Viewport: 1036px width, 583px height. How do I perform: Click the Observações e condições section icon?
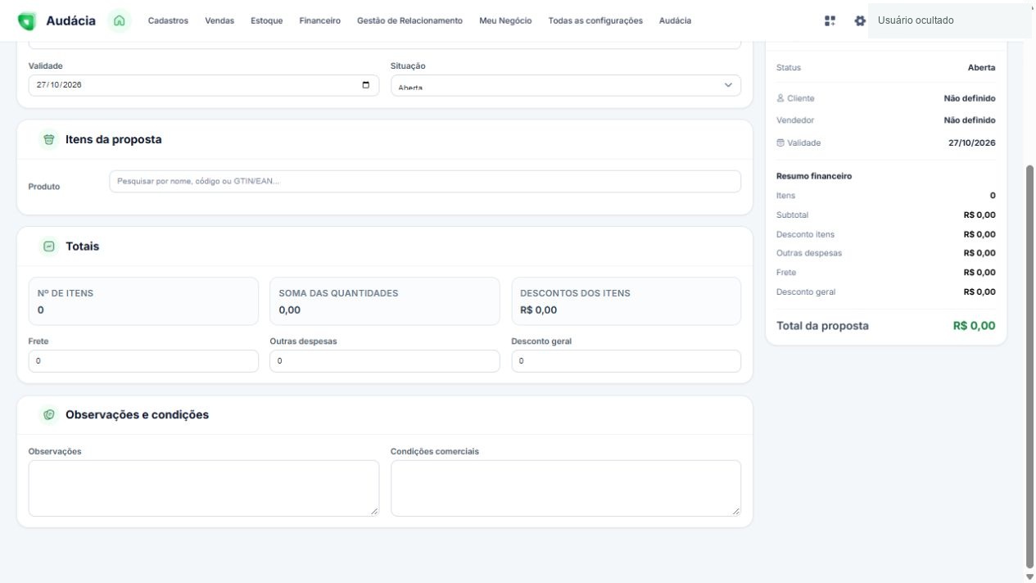[x=49, y=415]
